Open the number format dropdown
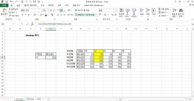The image size is (194, 101). [116, 11]
